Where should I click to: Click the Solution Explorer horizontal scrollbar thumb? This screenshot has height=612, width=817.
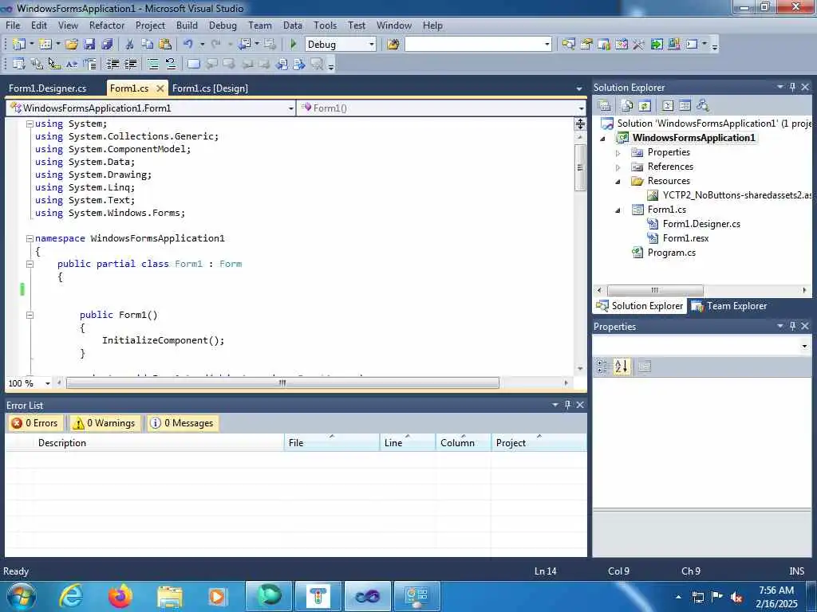[x=655, y=290]
